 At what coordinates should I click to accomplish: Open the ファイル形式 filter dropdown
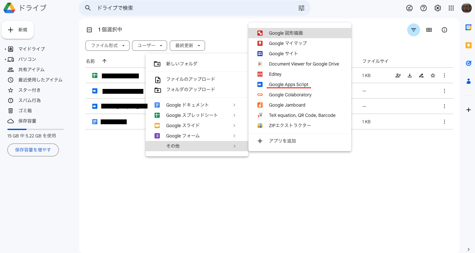(x=107, y=45)
